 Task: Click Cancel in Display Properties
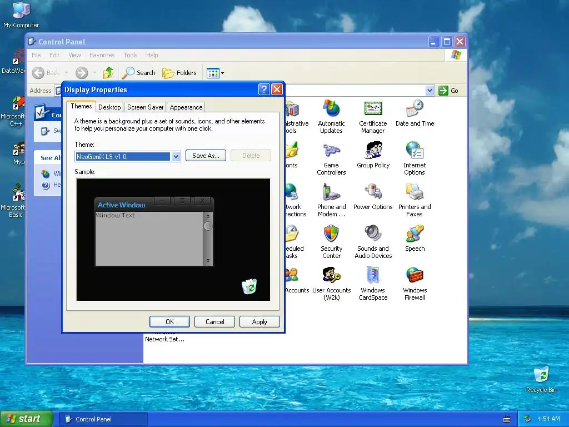pos(215,322)
